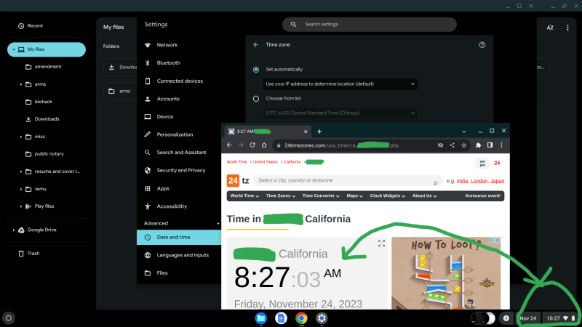
Task: Expand arms folder in Files tree
Action: [21, 84]
